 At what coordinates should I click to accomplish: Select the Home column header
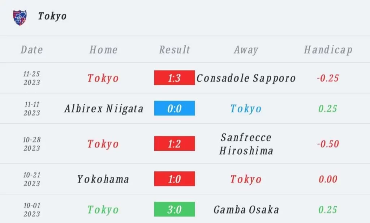point(103,50)
